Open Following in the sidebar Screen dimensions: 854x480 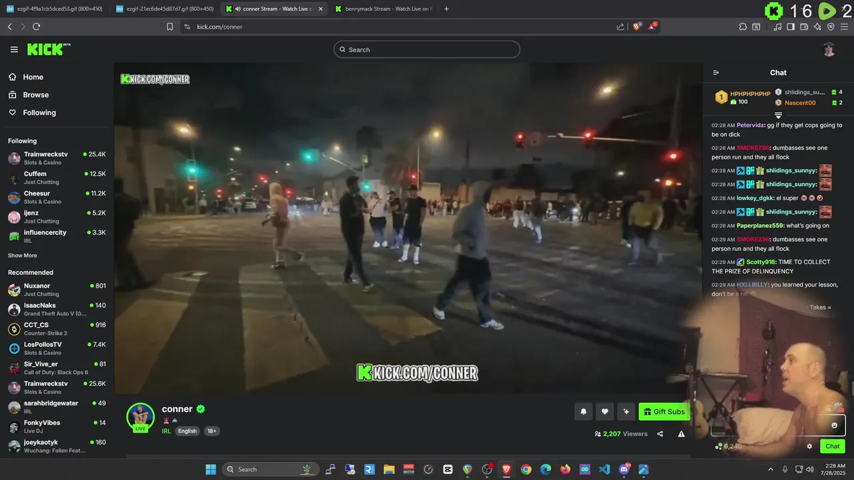click(57, 113)
